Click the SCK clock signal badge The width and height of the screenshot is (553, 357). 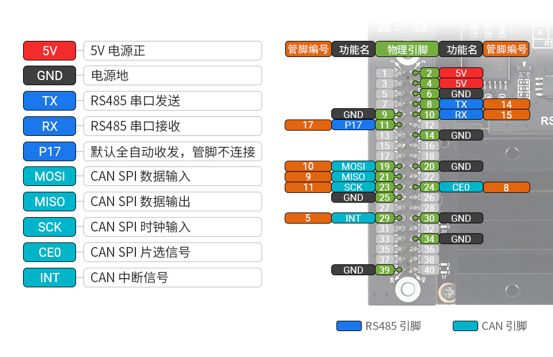[49, 227]
